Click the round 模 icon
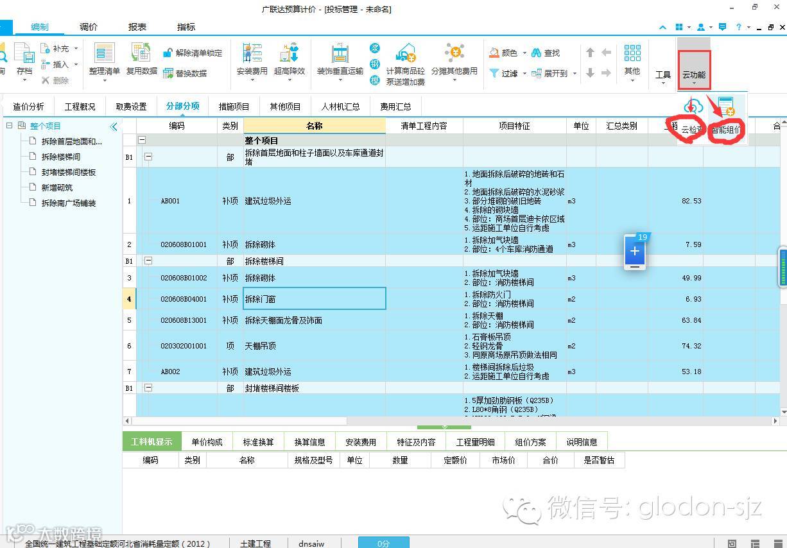 click(x=375, y=80)
